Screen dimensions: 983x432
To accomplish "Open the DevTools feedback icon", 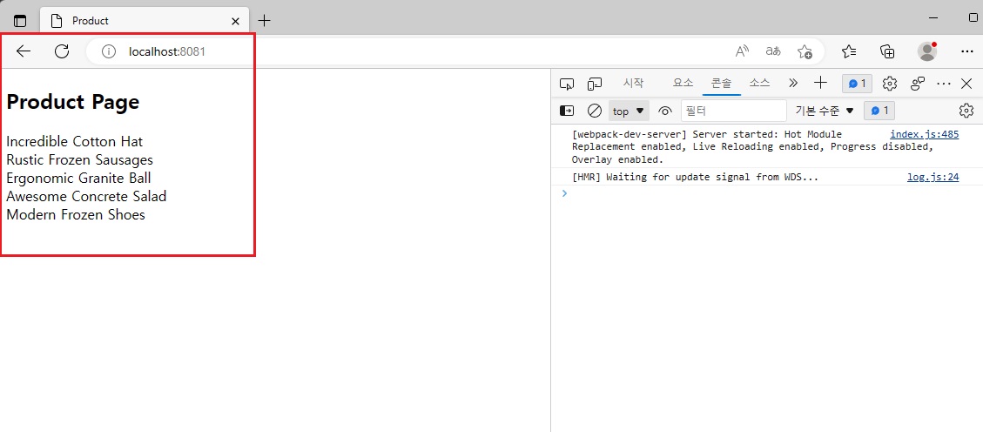I will [919, 84].
